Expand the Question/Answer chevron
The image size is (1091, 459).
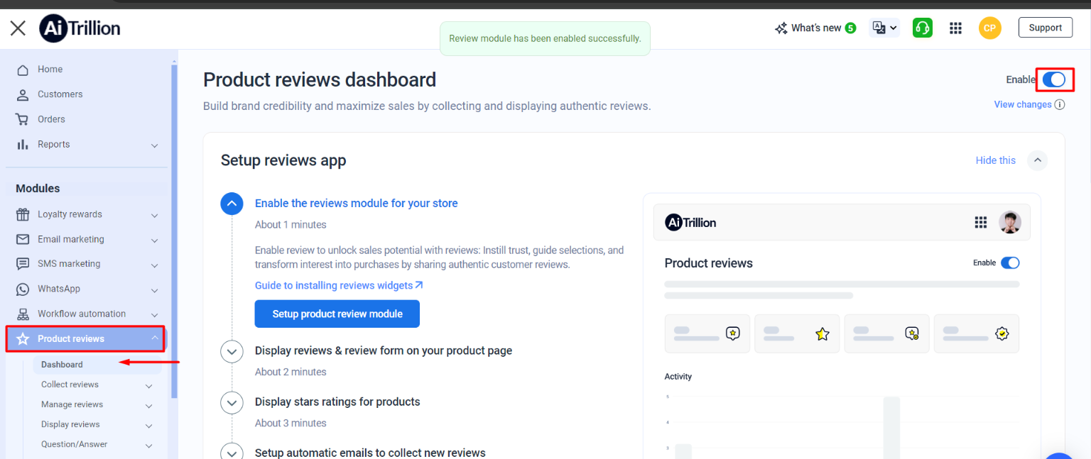click(149, 446)
